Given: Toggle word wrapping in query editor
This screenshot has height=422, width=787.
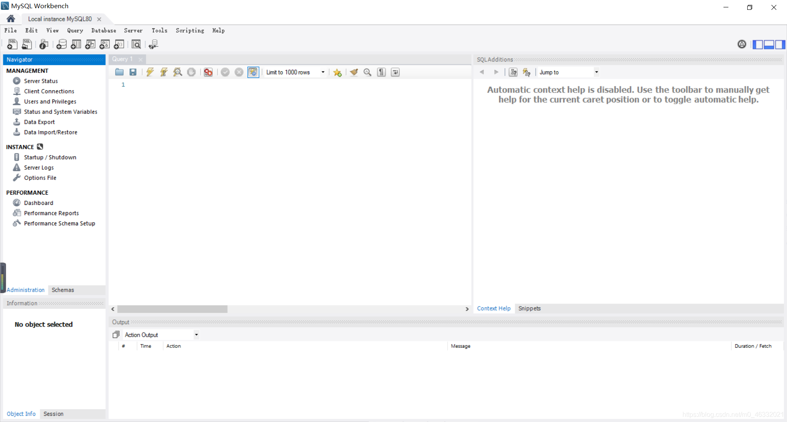Looking at the screenshot, I should click(395, 72).
